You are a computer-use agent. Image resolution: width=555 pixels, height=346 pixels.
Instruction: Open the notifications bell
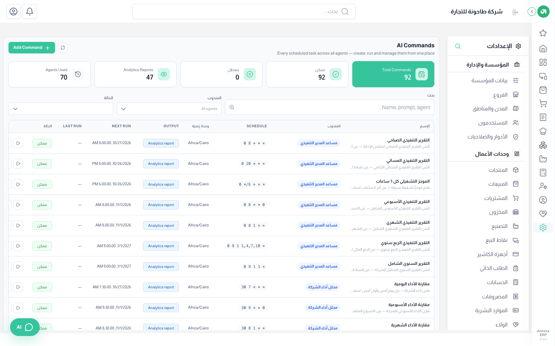[30, 12]
